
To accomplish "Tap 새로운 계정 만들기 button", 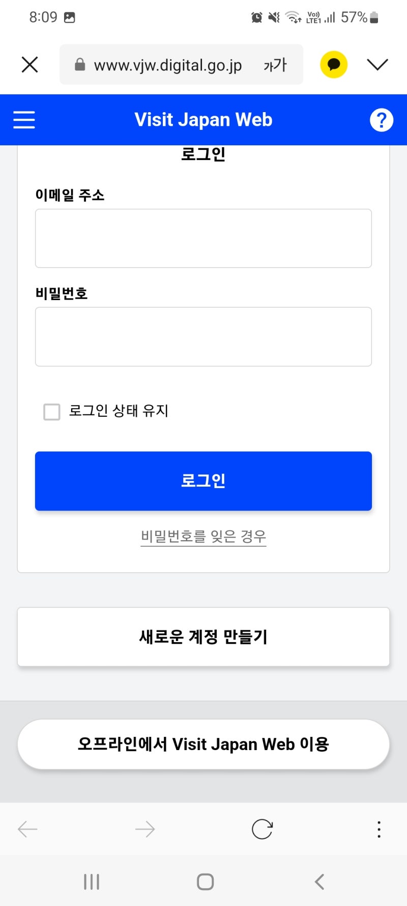I will pyautogui.click(x=203, y=636).
